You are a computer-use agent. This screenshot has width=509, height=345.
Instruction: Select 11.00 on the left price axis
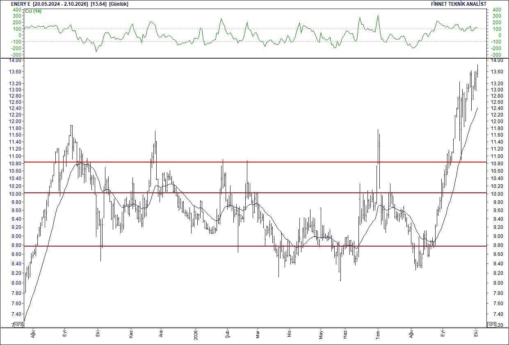point(16,156)
